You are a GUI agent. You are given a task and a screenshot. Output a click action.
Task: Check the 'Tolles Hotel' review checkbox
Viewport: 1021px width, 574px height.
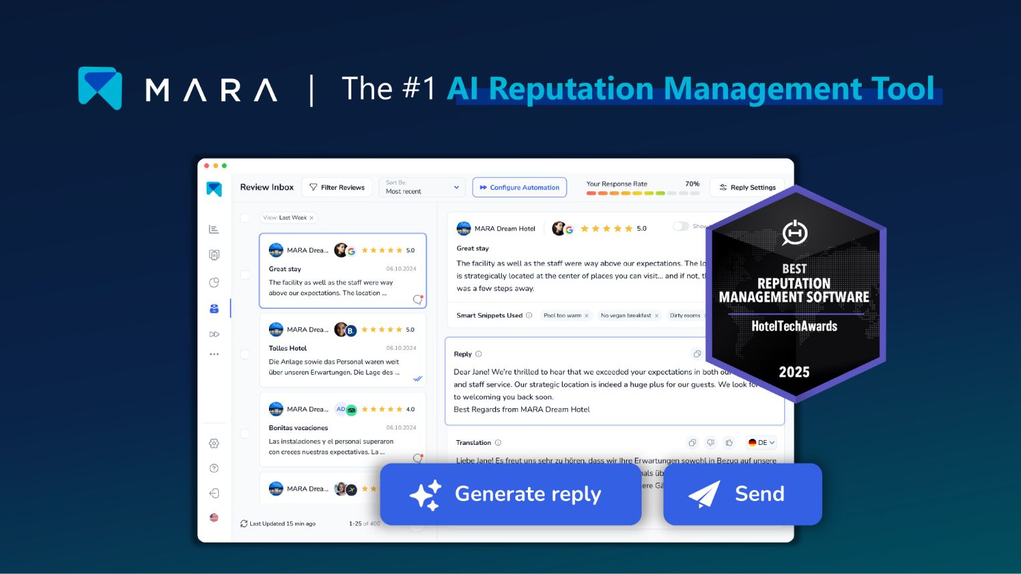pos(245,354)
